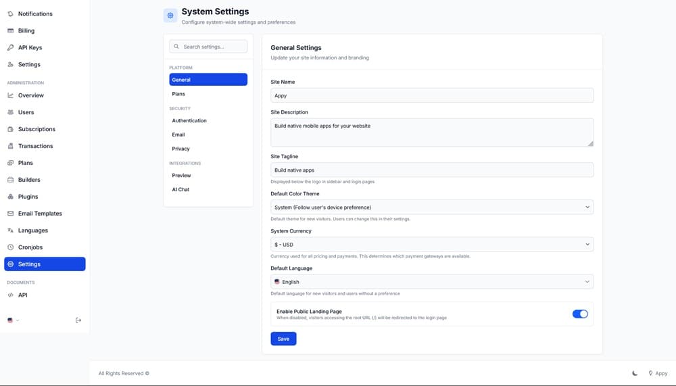Click into the Site Description text area
Screen dimensions: 676x386
coord(431,132)
